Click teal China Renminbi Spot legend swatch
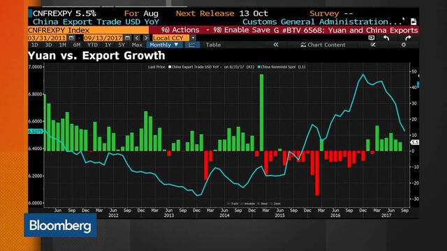The width and height of the screenshot is (447, 251). coord(259,67)
